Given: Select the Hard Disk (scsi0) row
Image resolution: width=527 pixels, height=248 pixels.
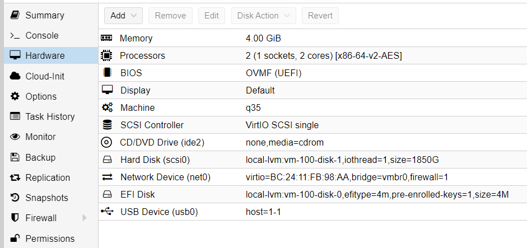Looking at the screenshot, I should pos(313,160).
